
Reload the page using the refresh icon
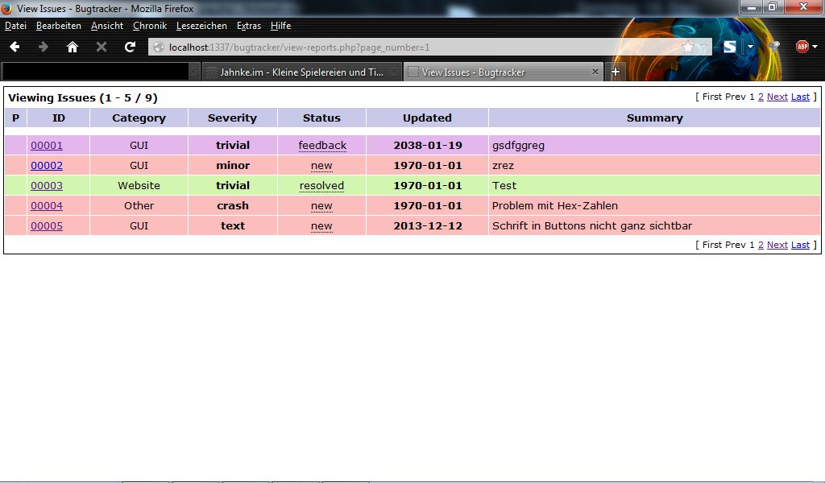click(130, 47)
